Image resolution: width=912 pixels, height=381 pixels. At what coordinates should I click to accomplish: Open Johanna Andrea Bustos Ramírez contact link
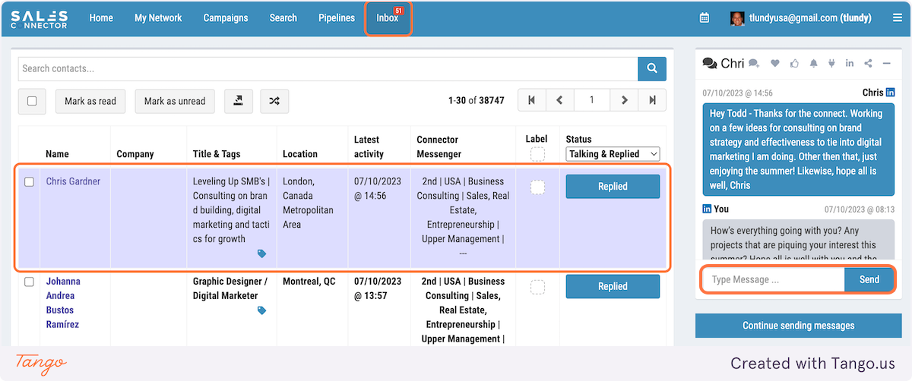(63, 303)
